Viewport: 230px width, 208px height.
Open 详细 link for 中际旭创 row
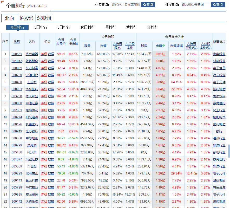click(44, 138)
